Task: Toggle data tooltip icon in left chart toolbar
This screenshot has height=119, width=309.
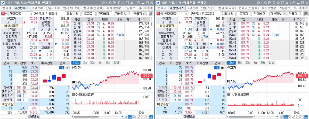Action: [130, 117]
